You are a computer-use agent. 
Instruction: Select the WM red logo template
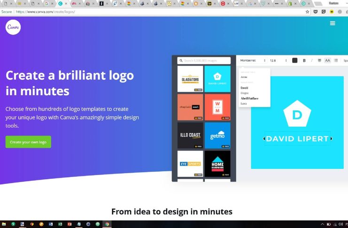(217, 107)
